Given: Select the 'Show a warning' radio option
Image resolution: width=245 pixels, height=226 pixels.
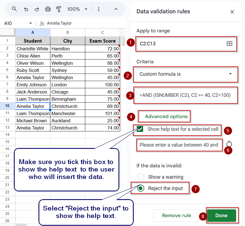Looking at the screenshot, I should [x=141, y=177].
